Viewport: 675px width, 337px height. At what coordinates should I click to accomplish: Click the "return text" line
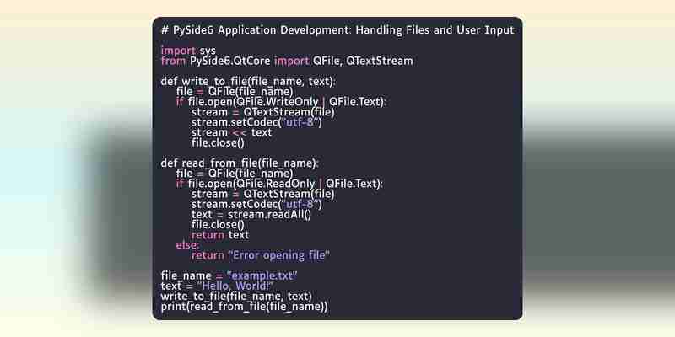(x=220, y=235)
